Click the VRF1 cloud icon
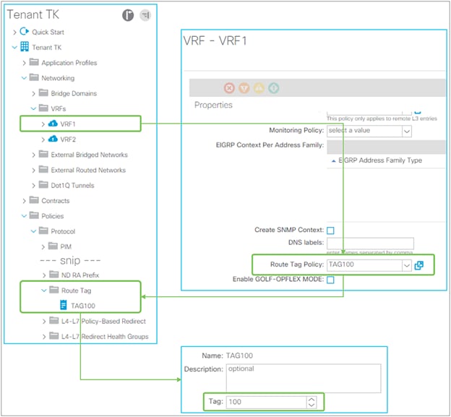 pyautogui.click(x=53, y=124)
